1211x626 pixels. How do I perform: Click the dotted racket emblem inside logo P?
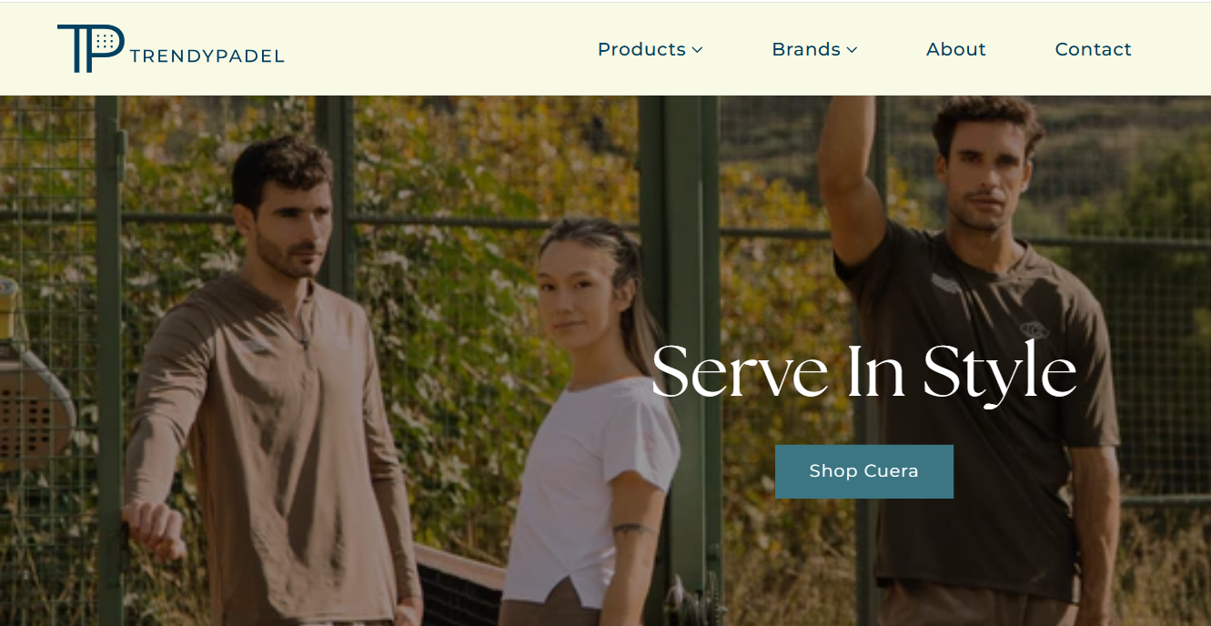pyautogui.click(x=106, y=41)
